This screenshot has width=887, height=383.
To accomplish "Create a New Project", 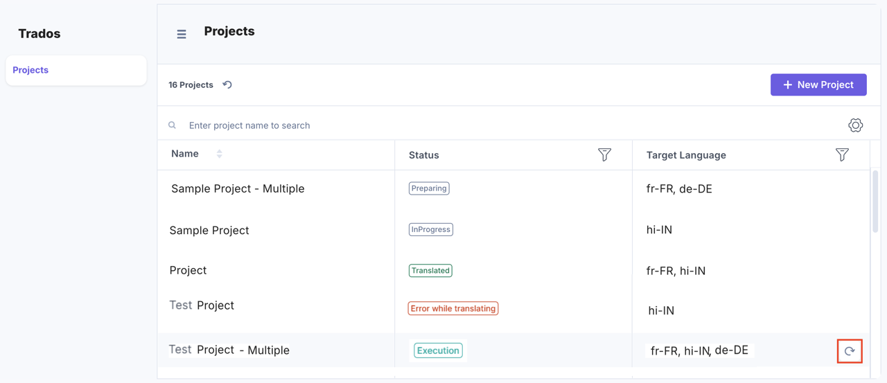I will coord(818,84).
